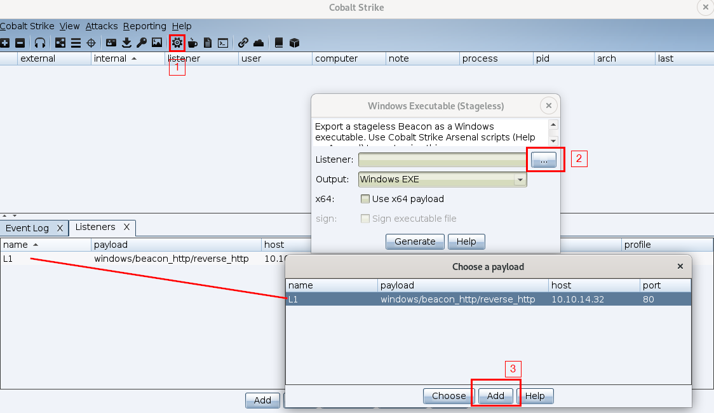The width and height of the screenshot is (714, 413).
Task: Open the View menu
Action: (x=70, y=26)
